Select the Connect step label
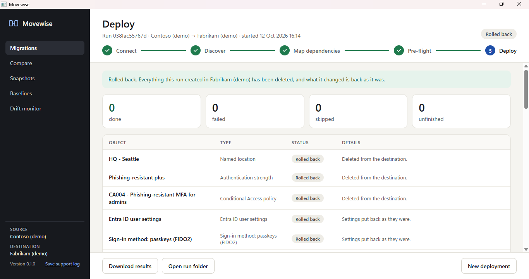The image size is (529, 279). [x=126, y=51]
